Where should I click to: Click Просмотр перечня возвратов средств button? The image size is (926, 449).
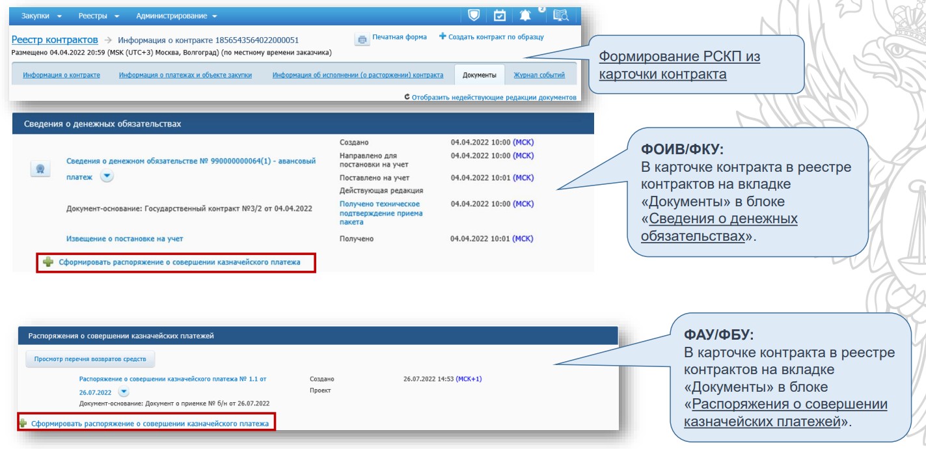(x=90, y=359)
